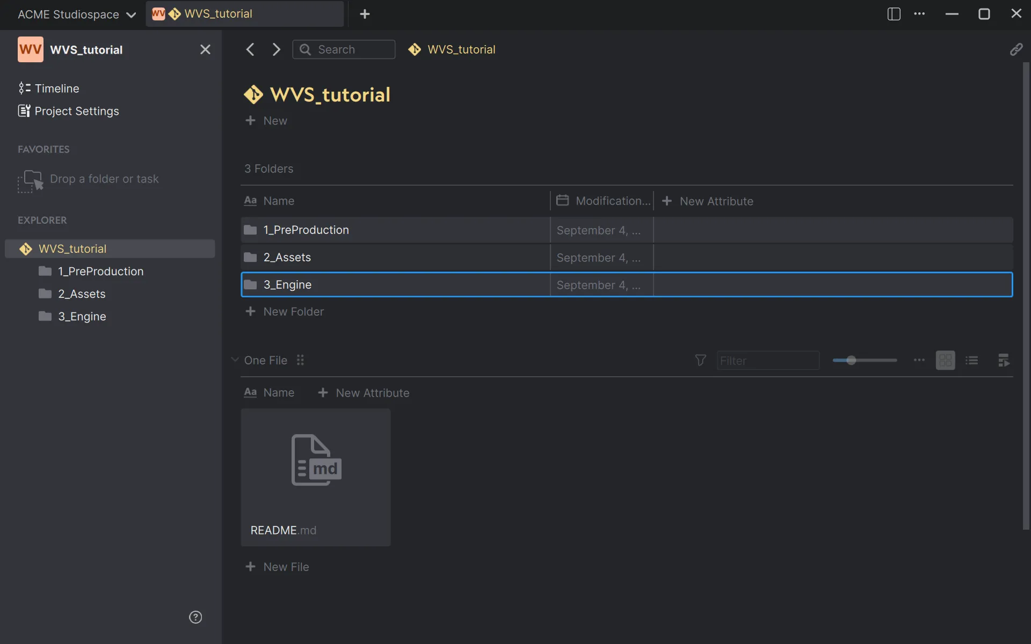Switch to list view for files
The height and width of the screenshot is (644, 1031).
972,360
